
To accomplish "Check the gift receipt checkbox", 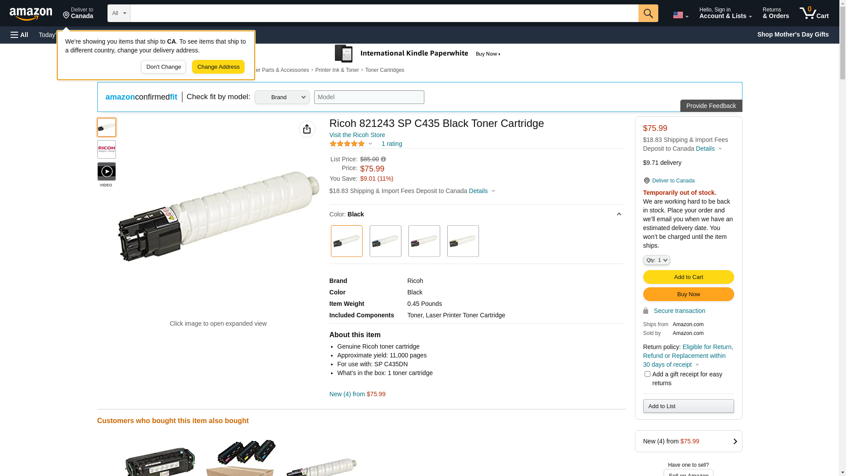I will pyautogui.click(x=647, y=374).
